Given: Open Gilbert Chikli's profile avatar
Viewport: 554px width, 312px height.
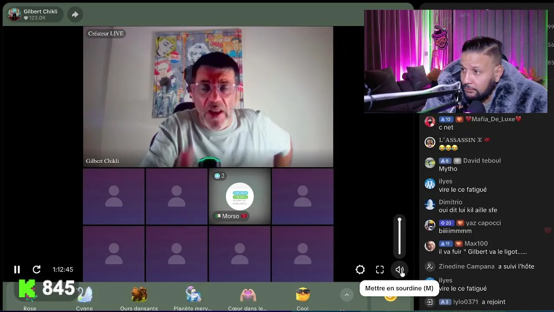Looking at the screenshot, I should (14, 14).
